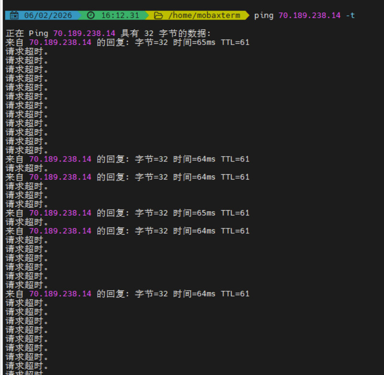The height and width of the screenshot is (375, 384).
Task: Click the IP address in the 正在 Ping line
Action: pyautogui.click(x=84, y=34)
